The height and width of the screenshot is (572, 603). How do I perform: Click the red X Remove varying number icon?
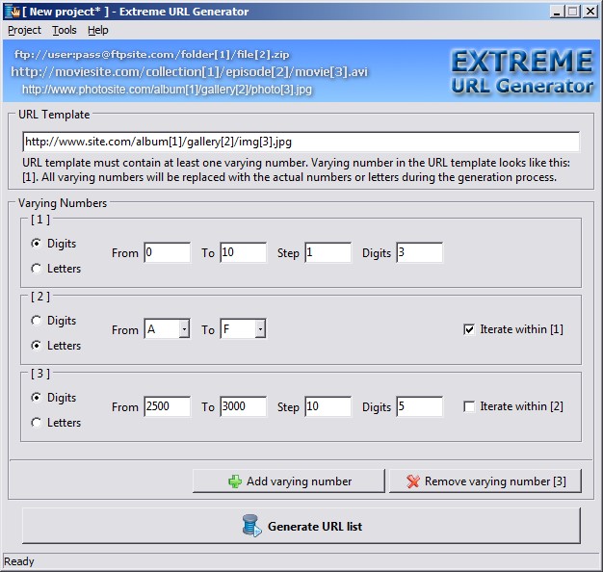coord(413,481)
